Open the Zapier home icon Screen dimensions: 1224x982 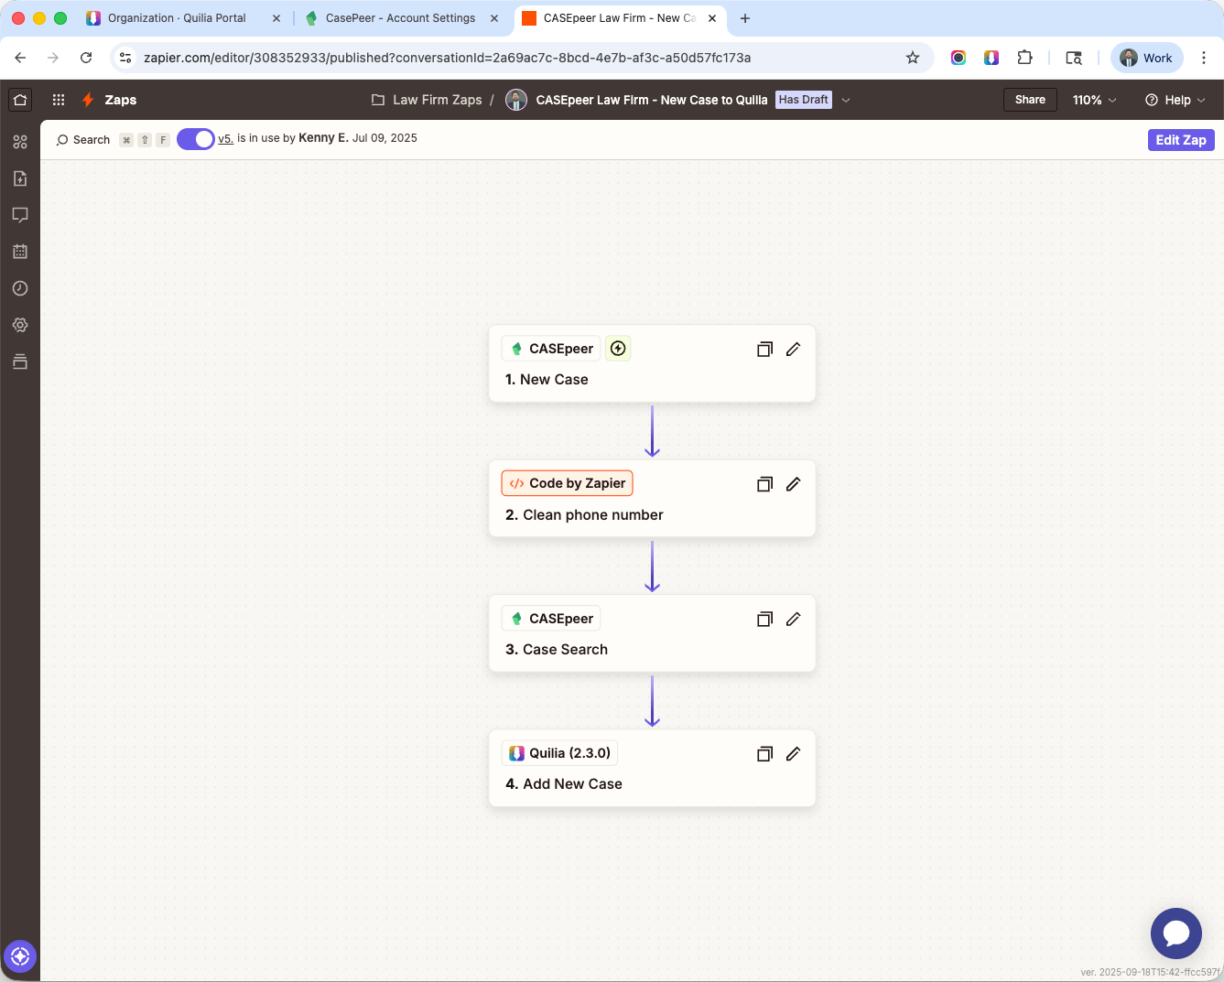20,100
